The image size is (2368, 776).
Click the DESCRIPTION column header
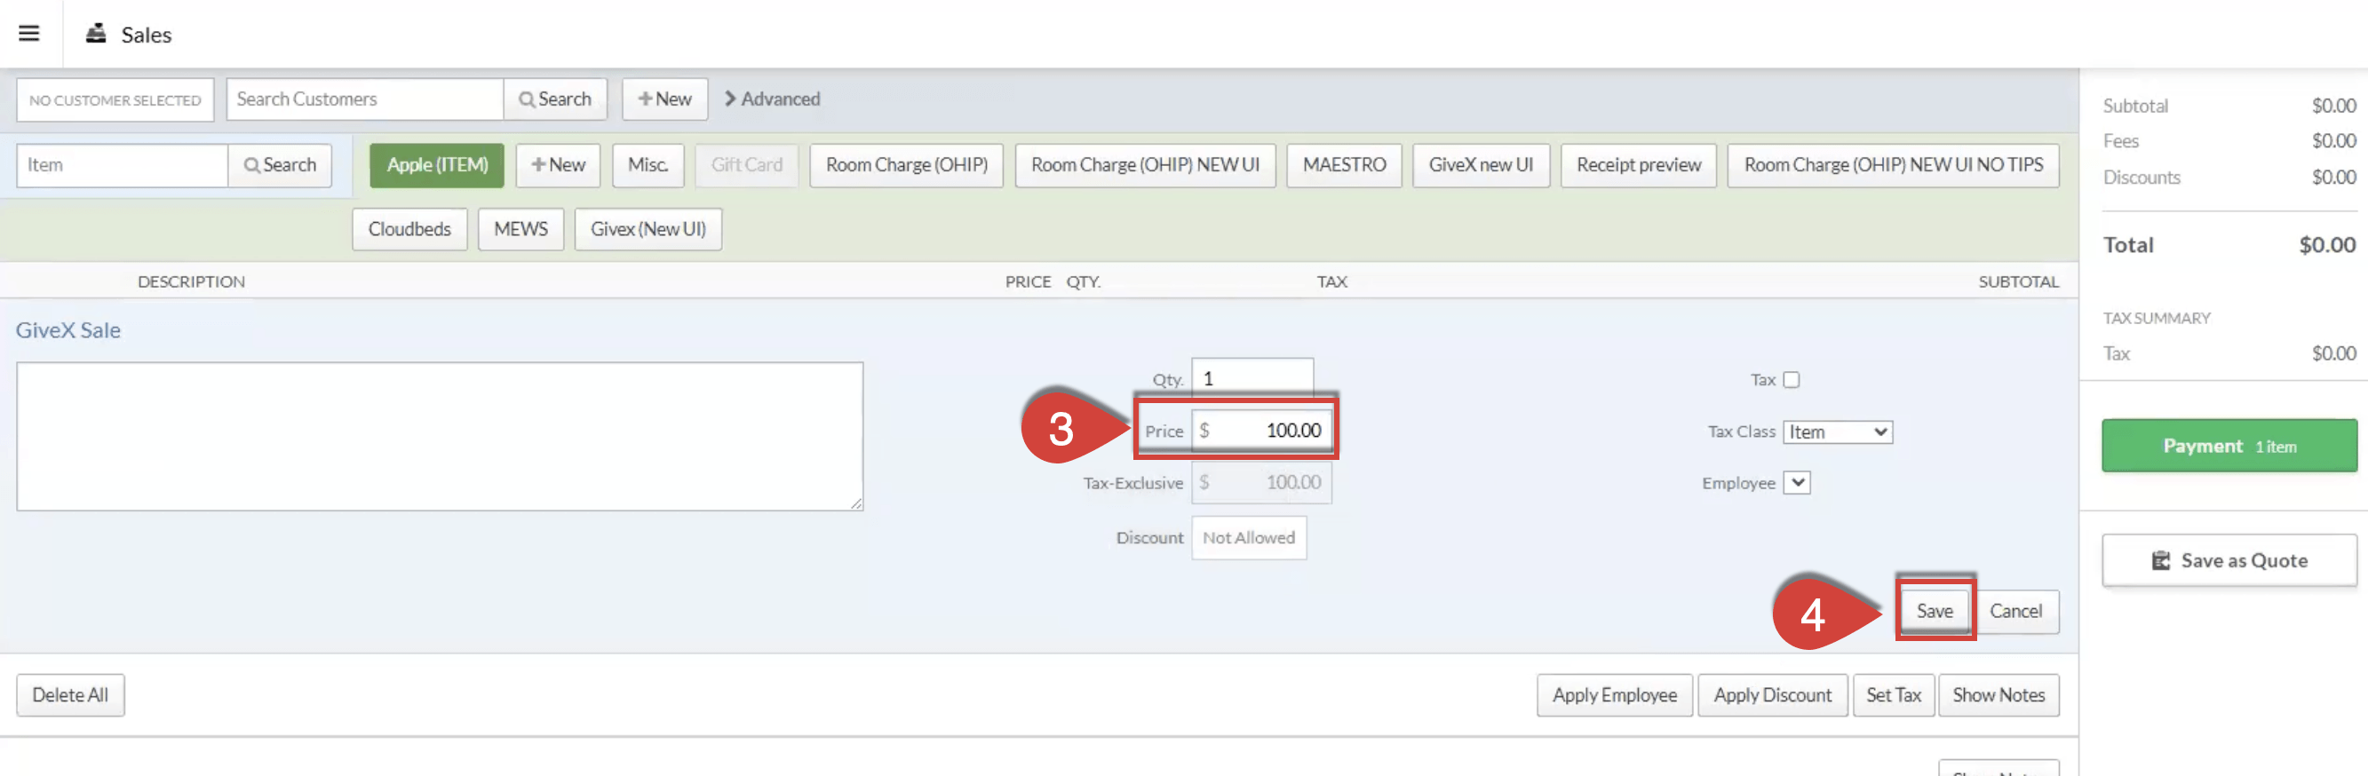[191, 281]
